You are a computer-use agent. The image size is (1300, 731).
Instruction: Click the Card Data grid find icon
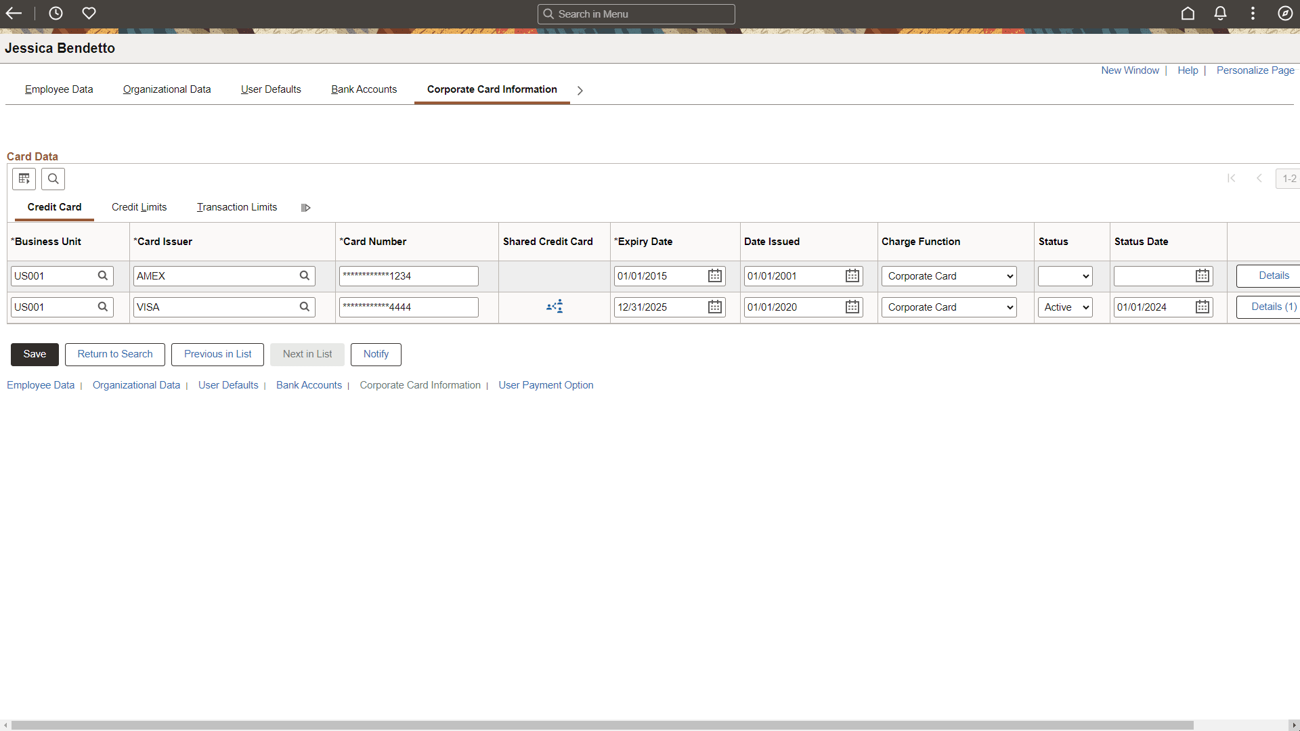53,179
